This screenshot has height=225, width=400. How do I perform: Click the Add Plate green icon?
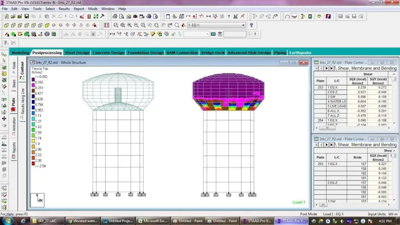pos(13,34)
